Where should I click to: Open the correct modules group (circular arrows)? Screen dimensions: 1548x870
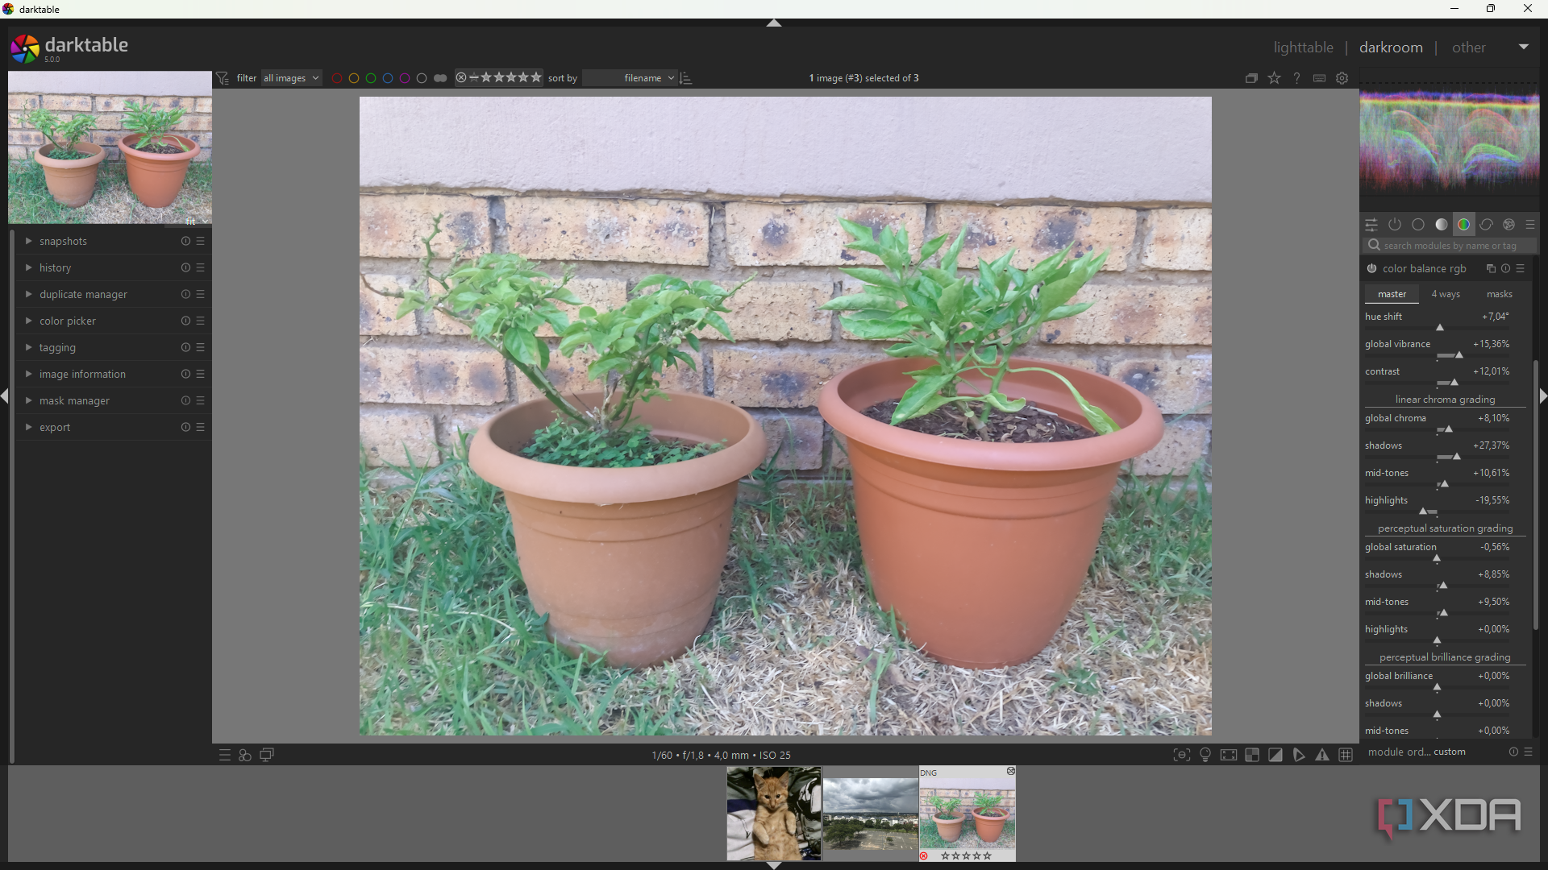1487,225
